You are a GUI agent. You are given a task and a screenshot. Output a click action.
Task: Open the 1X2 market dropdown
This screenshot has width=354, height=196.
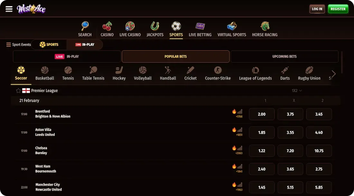pos(297,90)
